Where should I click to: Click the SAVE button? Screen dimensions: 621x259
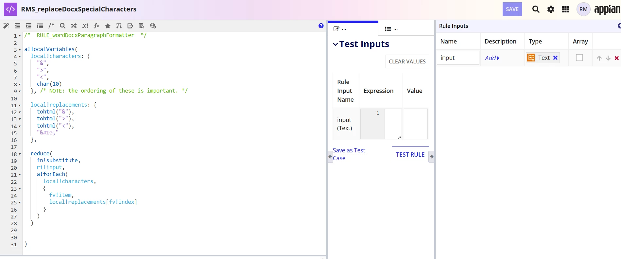[512, 9]
